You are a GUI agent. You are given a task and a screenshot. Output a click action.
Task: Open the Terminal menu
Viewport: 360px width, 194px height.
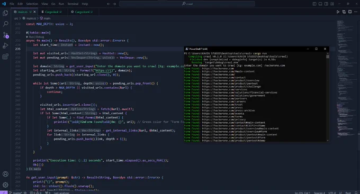point(73,4)
